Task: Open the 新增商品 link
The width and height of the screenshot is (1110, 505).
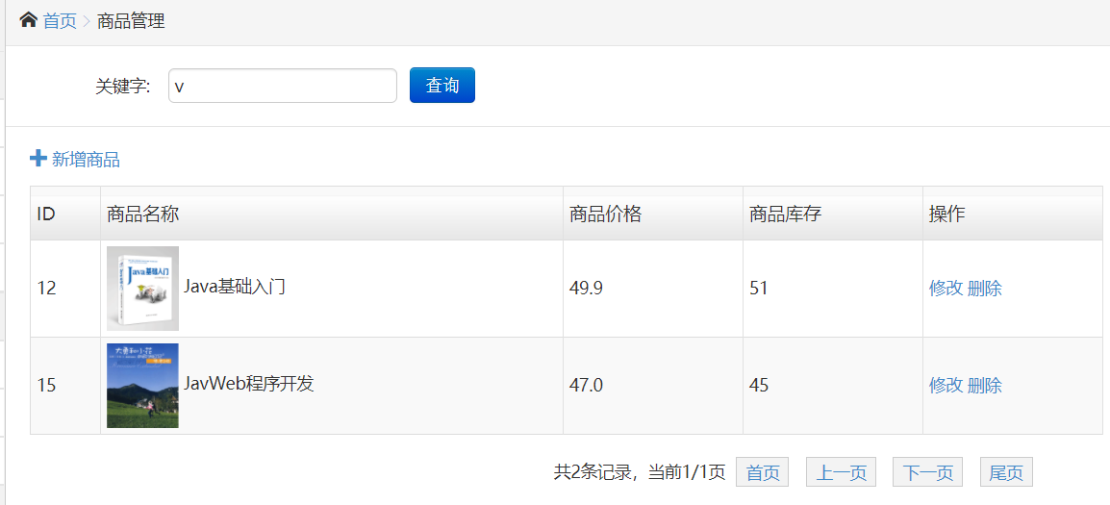Action: (x=86, y=160)
